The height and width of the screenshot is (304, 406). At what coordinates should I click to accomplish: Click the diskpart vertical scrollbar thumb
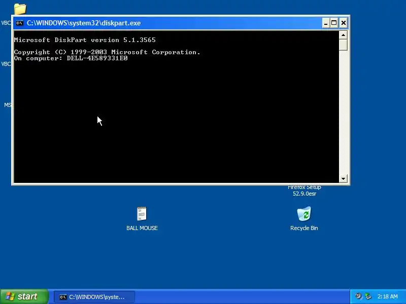pos(343,45)
